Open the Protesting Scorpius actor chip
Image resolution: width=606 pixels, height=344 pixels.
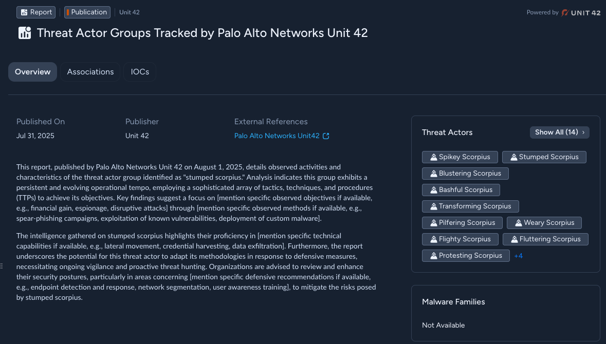[466, 256]
